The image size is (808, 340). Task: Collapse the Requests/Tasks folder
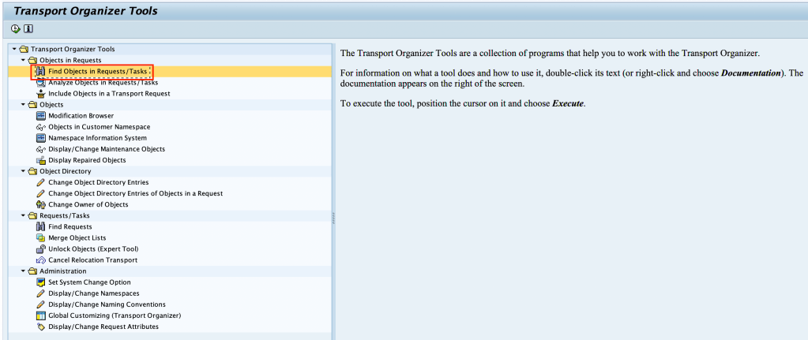coord(23,215)
